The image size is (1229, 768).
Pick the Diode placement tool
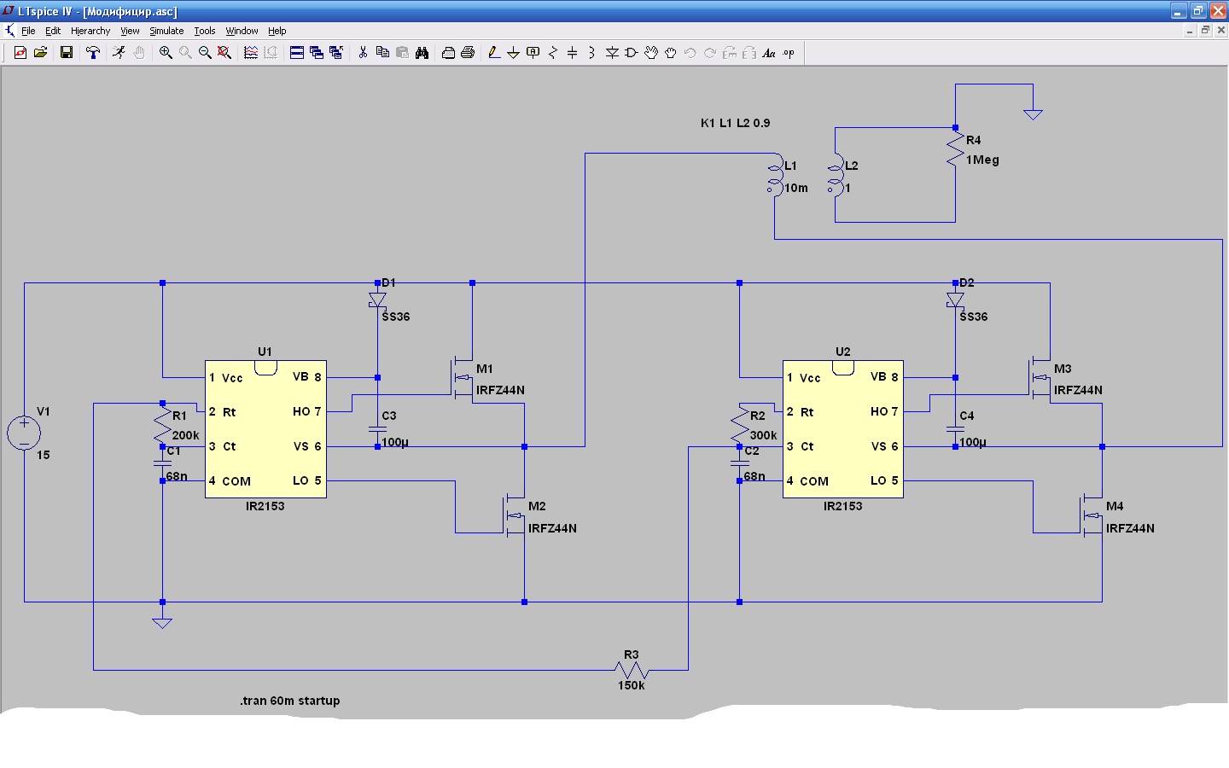pyautogui.click(x=612, y=53)
